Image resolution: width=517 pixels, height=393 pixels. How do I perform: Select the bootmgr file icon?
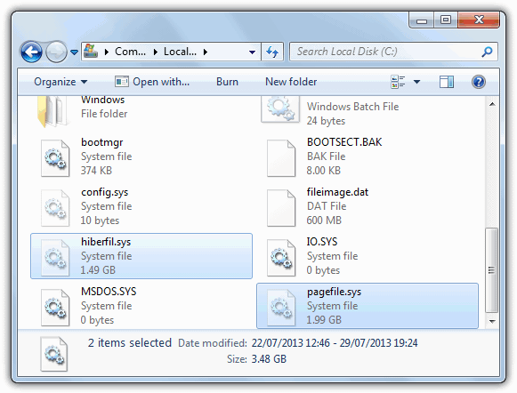point(55,158)
